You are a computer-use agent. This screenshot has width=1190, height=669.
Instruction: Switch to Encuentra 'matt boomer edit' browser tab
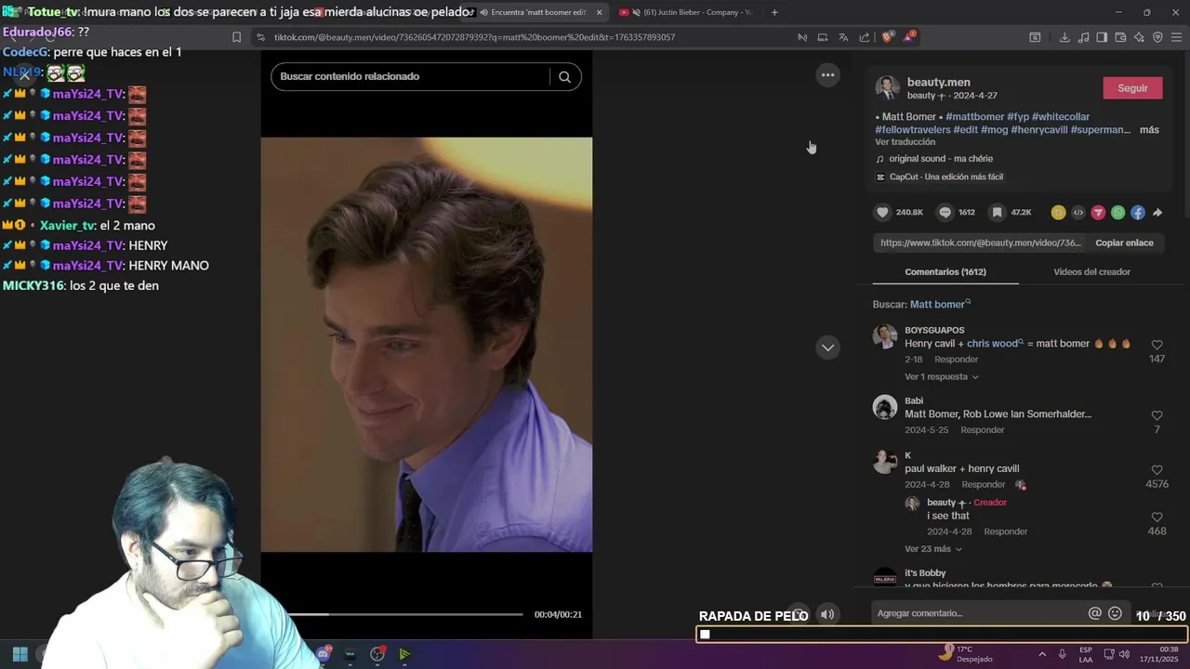pyautogui.click(x=535, y=12)
